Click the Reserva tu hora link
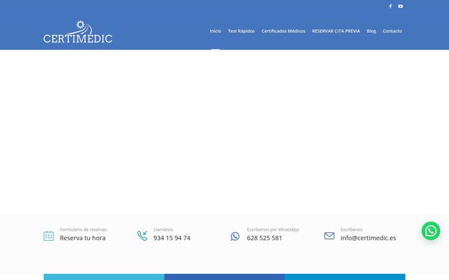This screenshot has height=280, width=449. tap(83, 238)
